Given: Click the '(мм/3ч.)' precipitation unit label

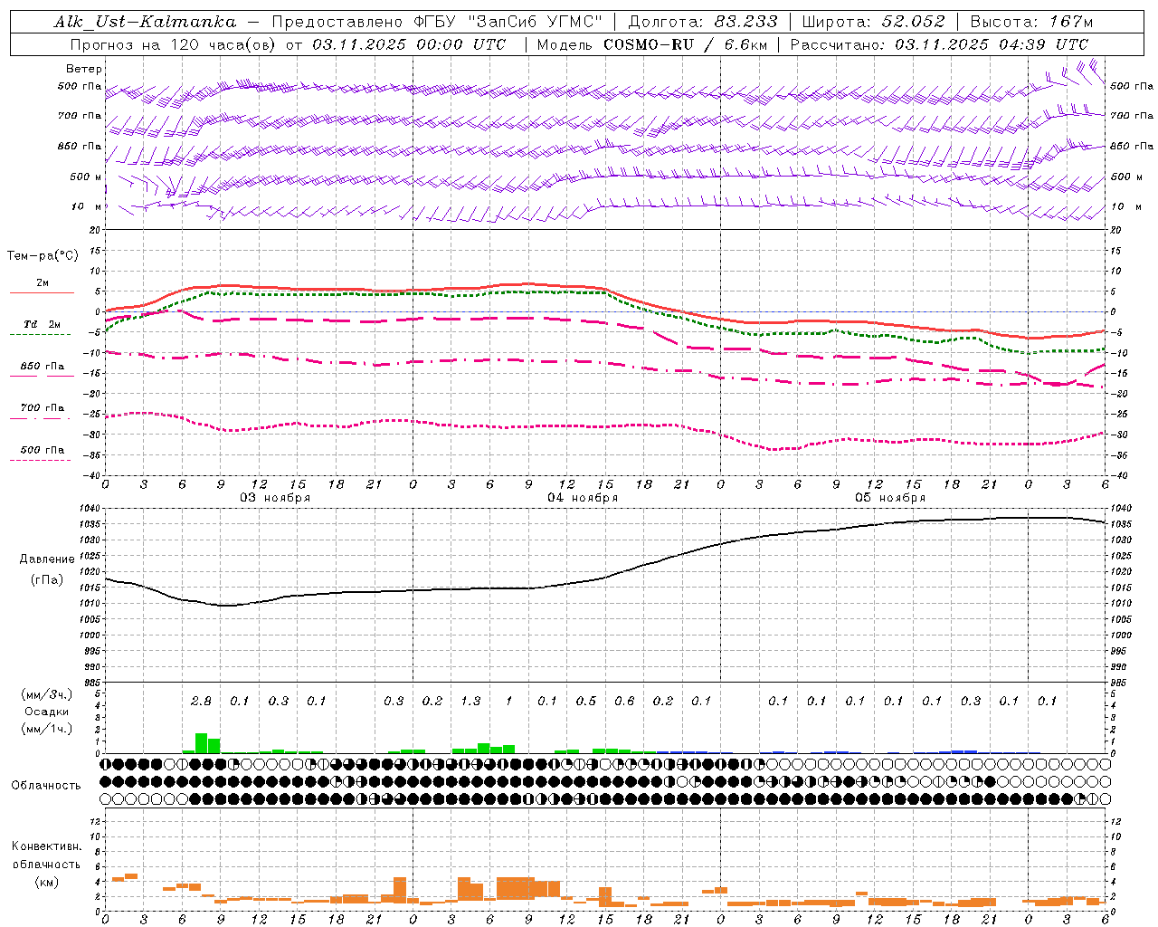Looking at the screenshot, I should [x=47, y=694].
